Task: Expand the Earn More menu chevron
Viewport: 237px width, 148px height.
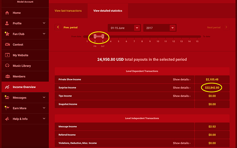Action: (44, 108)
